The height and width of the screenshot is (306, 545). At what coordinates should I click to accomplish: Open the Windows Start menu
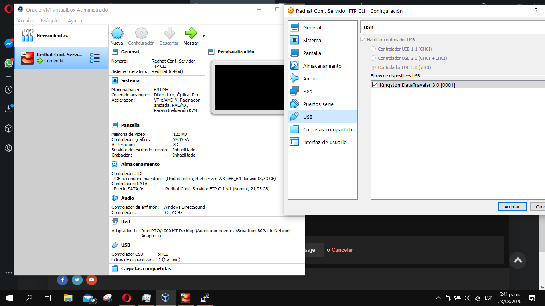point(9,298)
